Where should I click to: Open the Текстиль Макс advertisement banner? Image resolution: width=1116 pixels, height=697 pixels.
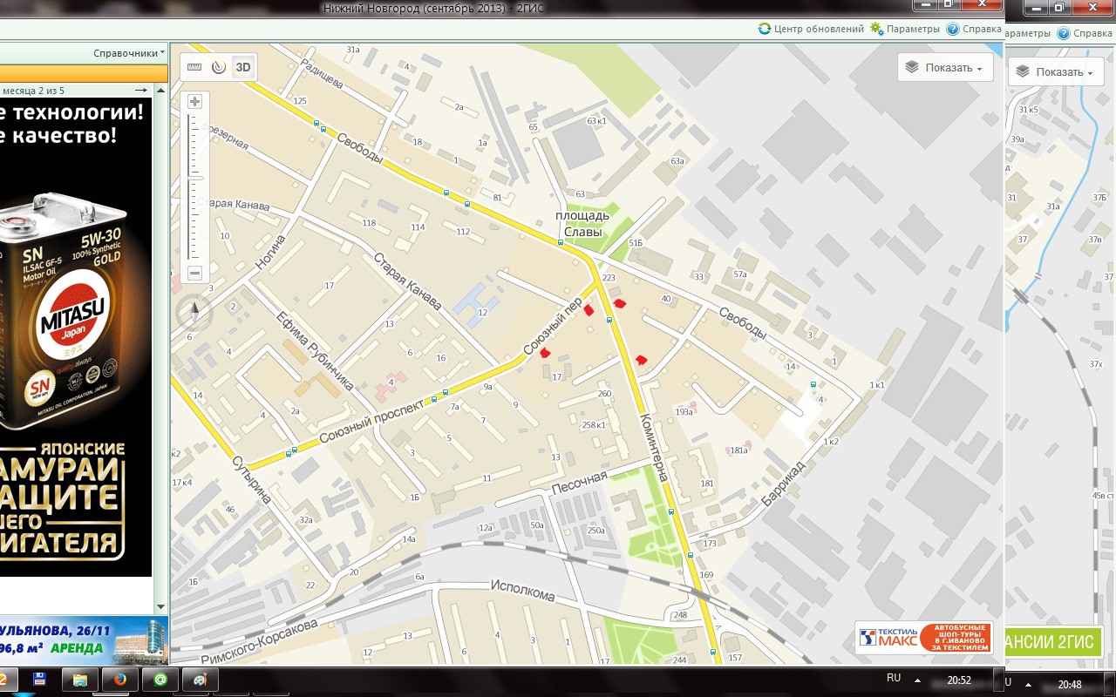[x=924, y=638]
